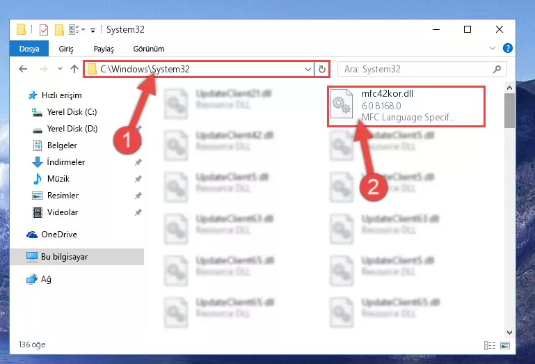Open the recent locations dropdown arrow
This screenshot has height=364, width=535.
[60, 69]
